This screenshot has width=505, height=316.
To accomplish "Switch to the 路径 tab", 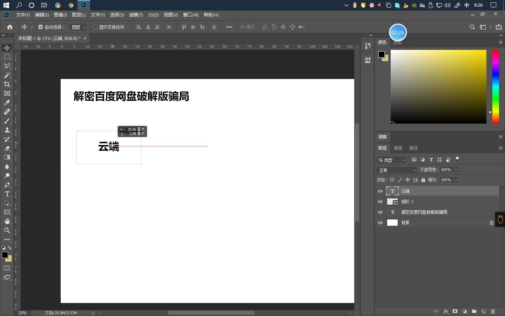I will 413,148.
